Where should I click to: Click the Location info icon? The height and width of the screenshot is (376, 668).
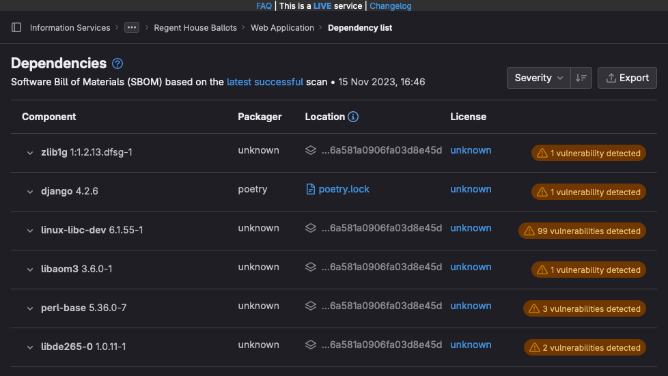[353, 117]
